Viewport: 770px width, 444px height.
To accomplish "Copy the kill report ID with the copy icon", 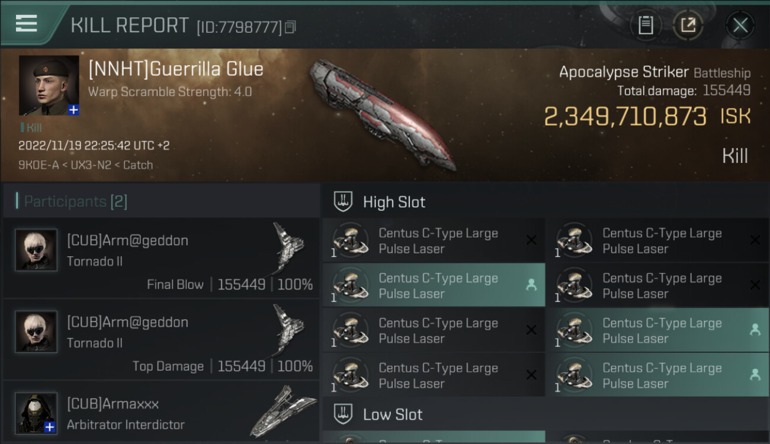I will tap(290, 27).
